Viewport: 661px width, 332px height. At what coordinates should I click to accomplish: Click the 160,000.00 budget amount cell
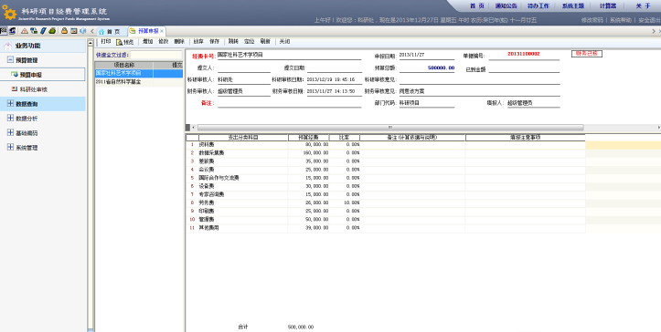(309, 152)
